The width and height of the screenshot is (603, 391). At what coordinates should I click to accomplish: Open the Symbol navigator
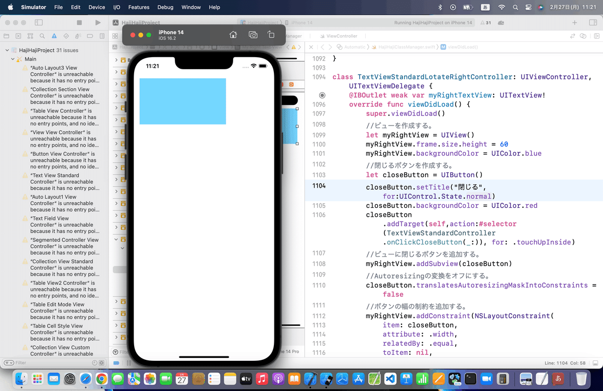tap(30, 36)
